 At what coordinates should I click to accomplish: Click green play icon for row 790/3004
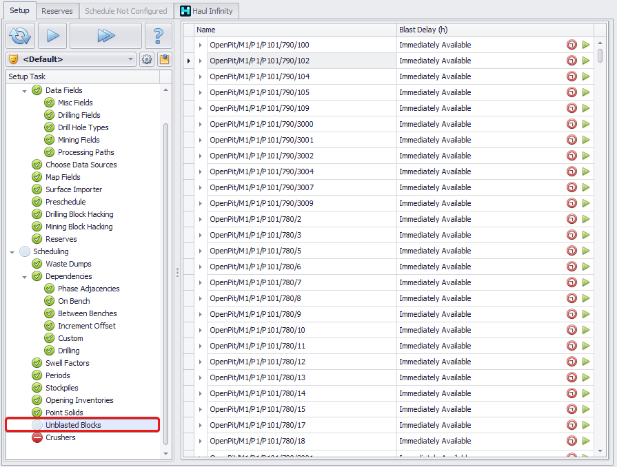[586, 172]
